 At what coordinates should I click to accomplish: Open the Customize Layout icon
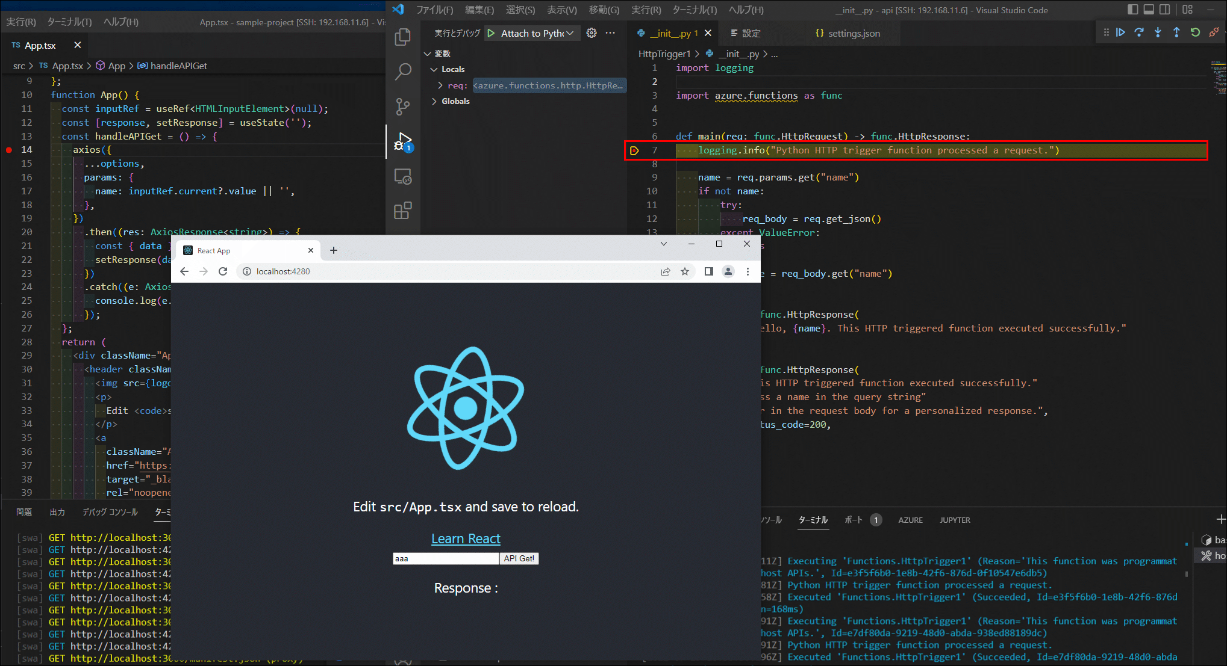tap(1187, 10)
